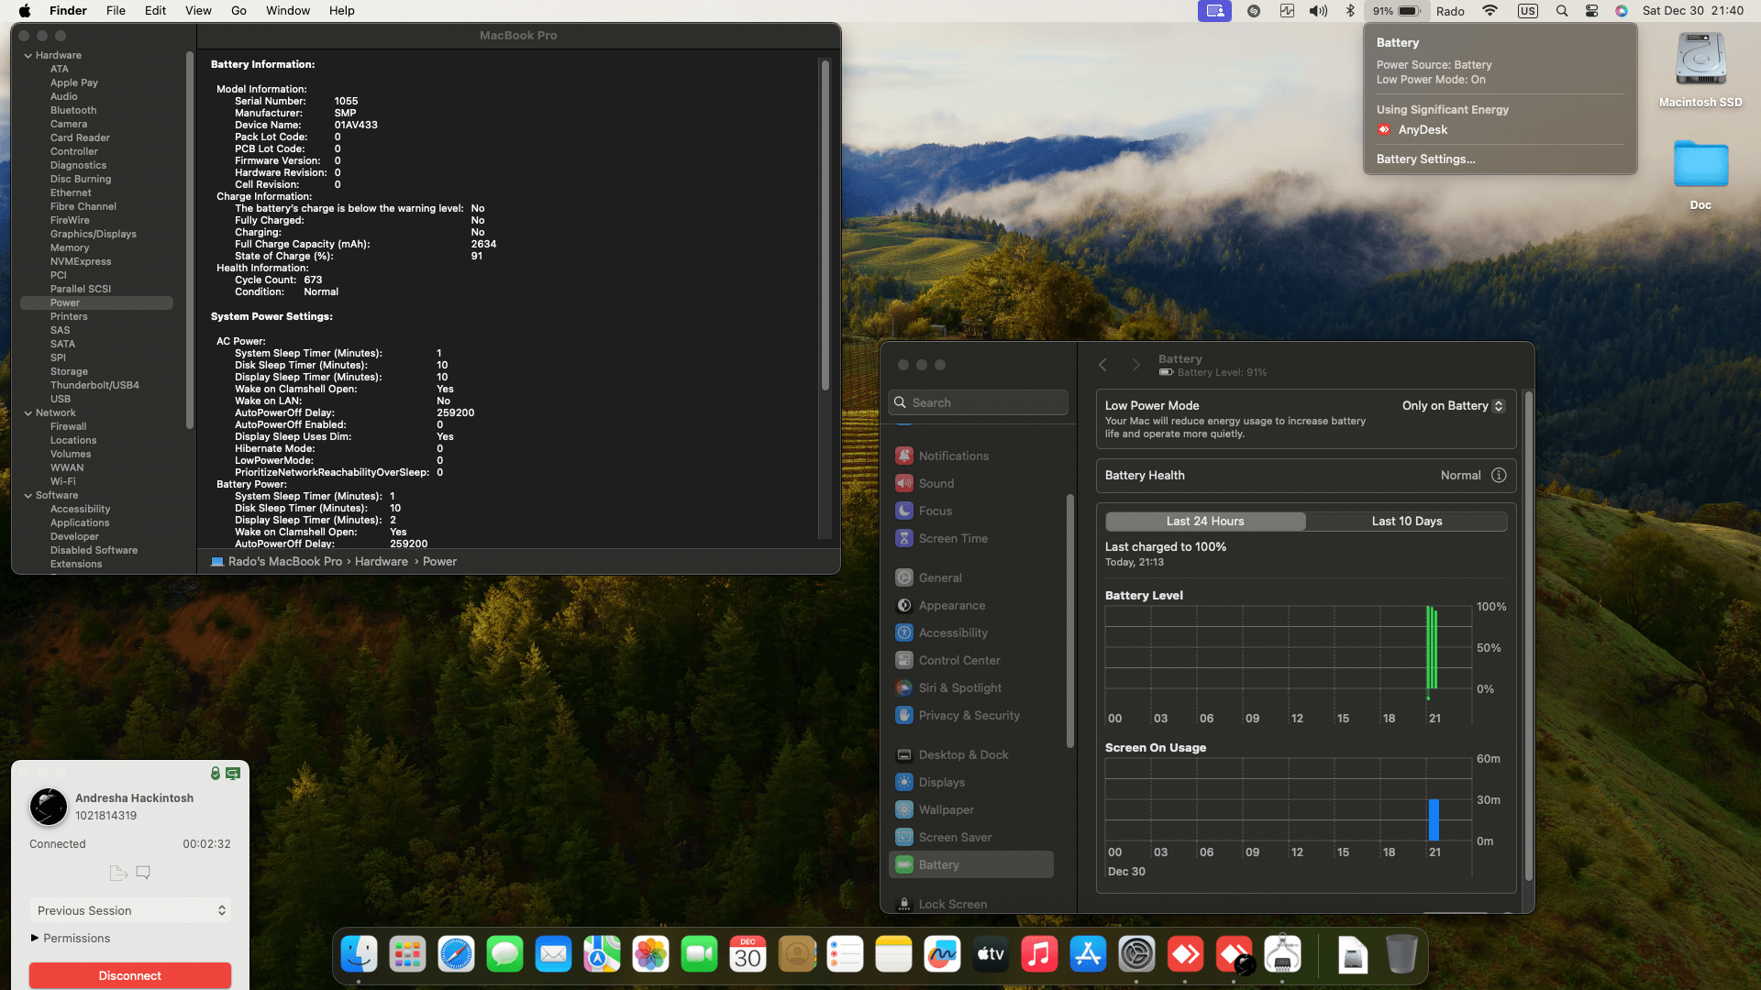Open Spotlight search in the menu bar
Screen dimensions: 1761x990
pyautogui.click(x=1561, y=11)
